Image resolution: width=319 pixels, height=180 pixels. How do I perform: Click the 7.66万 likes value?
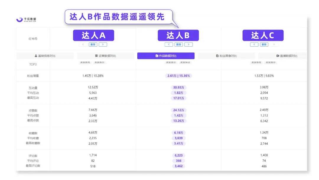click(93, 110)
